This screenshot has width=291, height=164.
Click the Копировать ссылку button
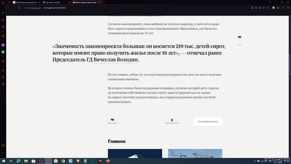pyautogui.click(x=208, y=121)
